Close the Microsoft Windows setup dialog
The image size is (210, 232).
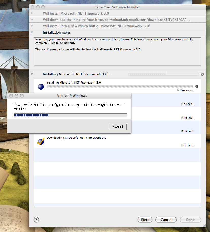click(x=11, y=96)
